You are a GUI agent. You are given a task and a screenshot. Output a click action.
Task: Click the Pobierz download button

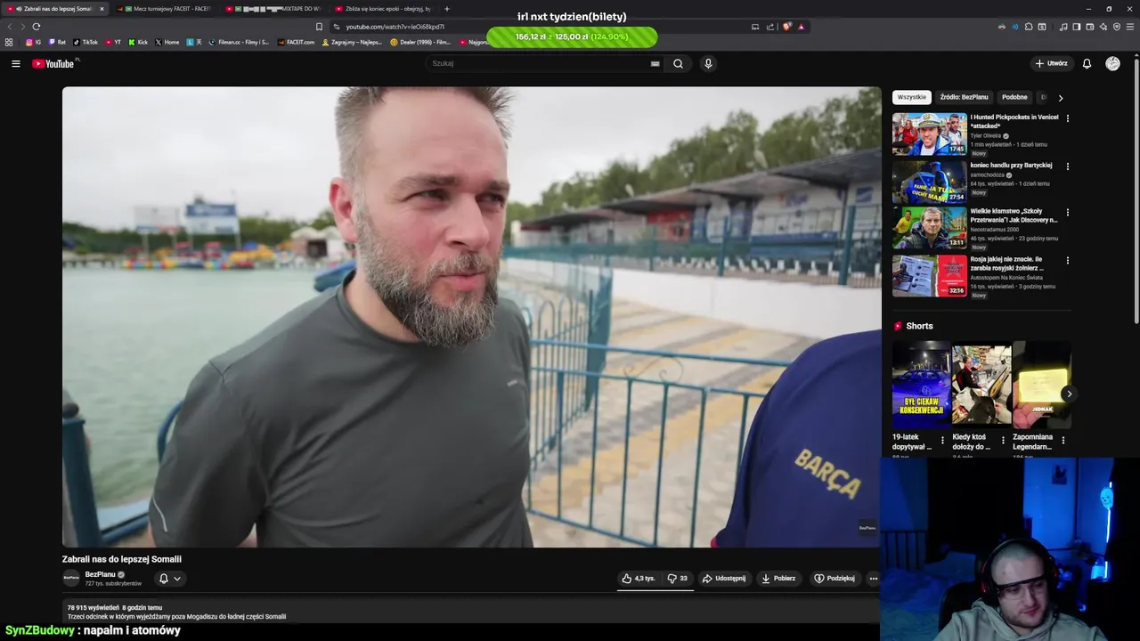778,579
